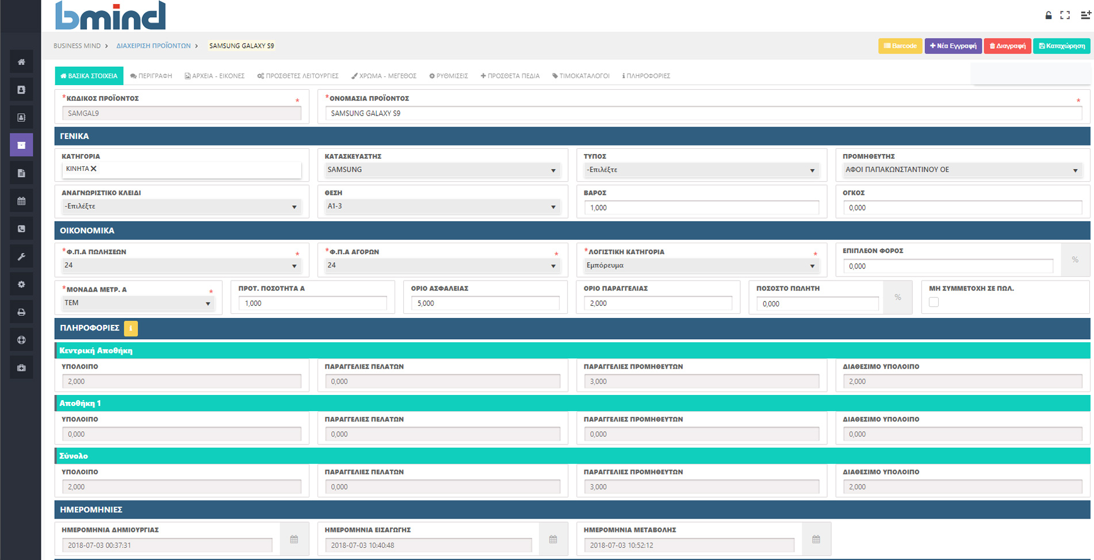Switch to ΒΑΣΙΚΑ ΣΤΟΙΧΕΙΑ tab
The width and height of the screenshot is (1094, 560).
89,76
